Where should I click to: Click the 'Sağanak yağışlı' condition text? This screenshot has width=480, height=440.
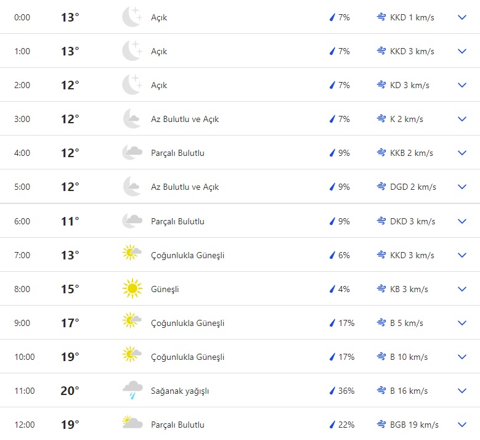pos(180,391)
